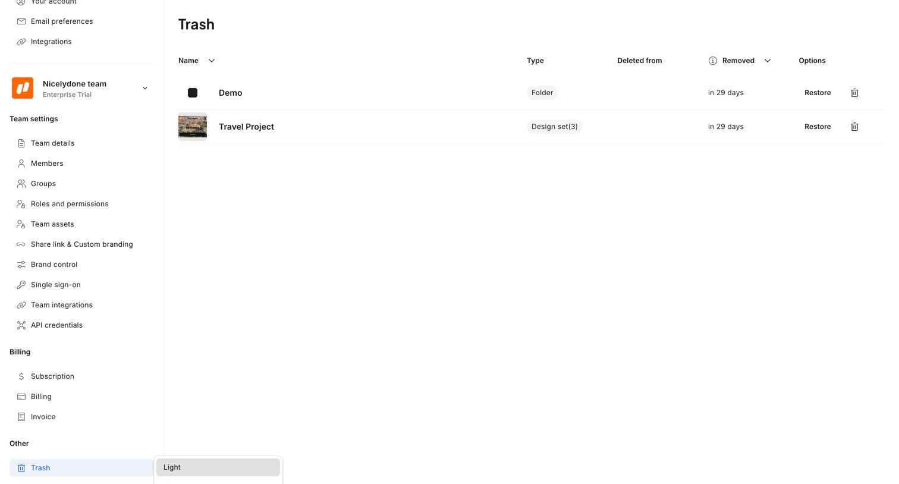Open the Billing page link

[x=81, y=397]
